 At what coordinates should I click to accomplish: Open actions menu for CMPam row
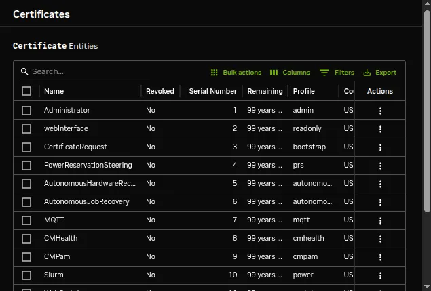click(380, 257)
